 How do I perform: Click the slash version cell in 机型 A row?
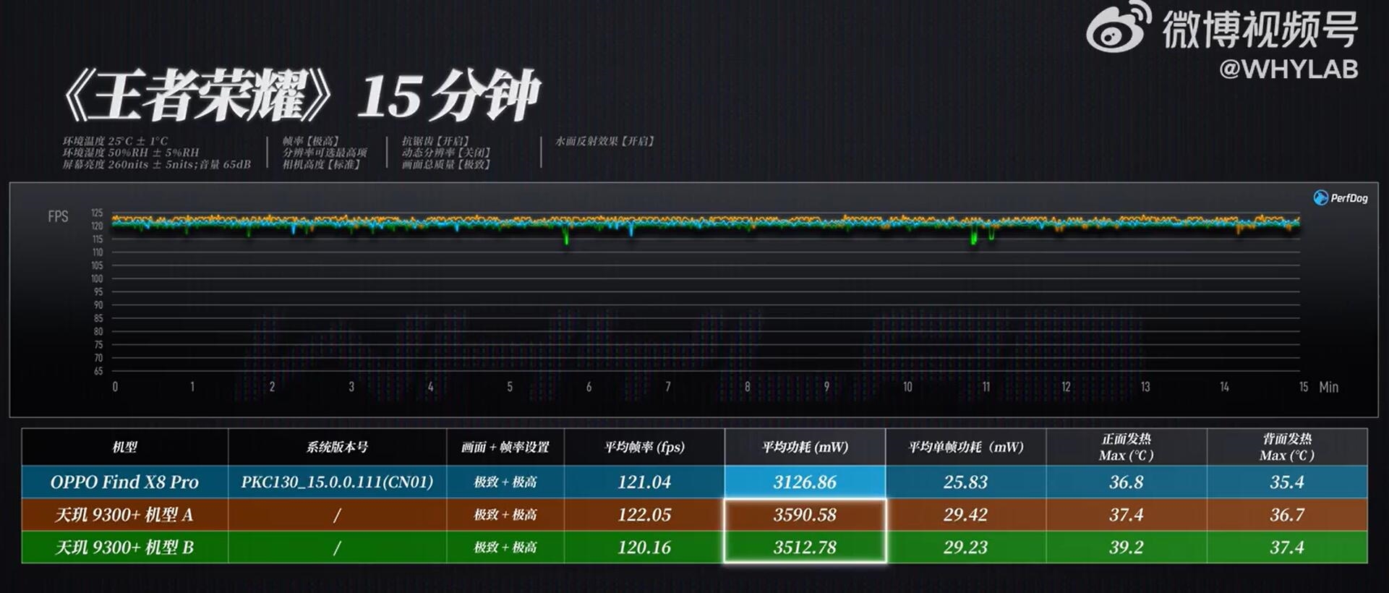click(x=337, y=515)
